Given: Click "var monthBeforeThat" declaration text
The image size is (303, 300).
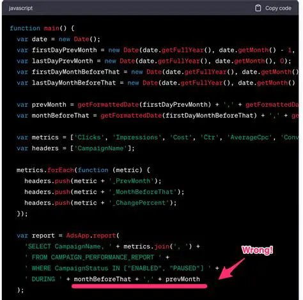Looking at the screenshot, I should coord(53,116).
